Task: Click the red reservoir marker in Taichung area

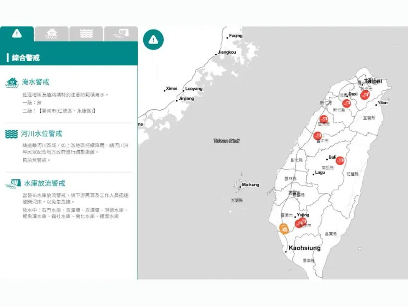Action: pyautogui.click(x=318, y=135)
